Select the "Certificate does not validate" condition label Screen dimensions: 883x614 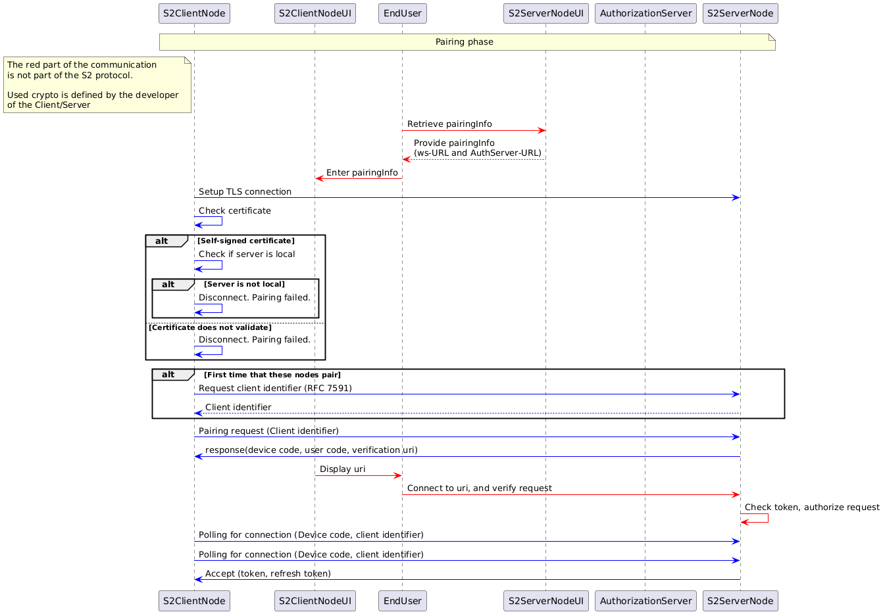(x=210, y=327)
